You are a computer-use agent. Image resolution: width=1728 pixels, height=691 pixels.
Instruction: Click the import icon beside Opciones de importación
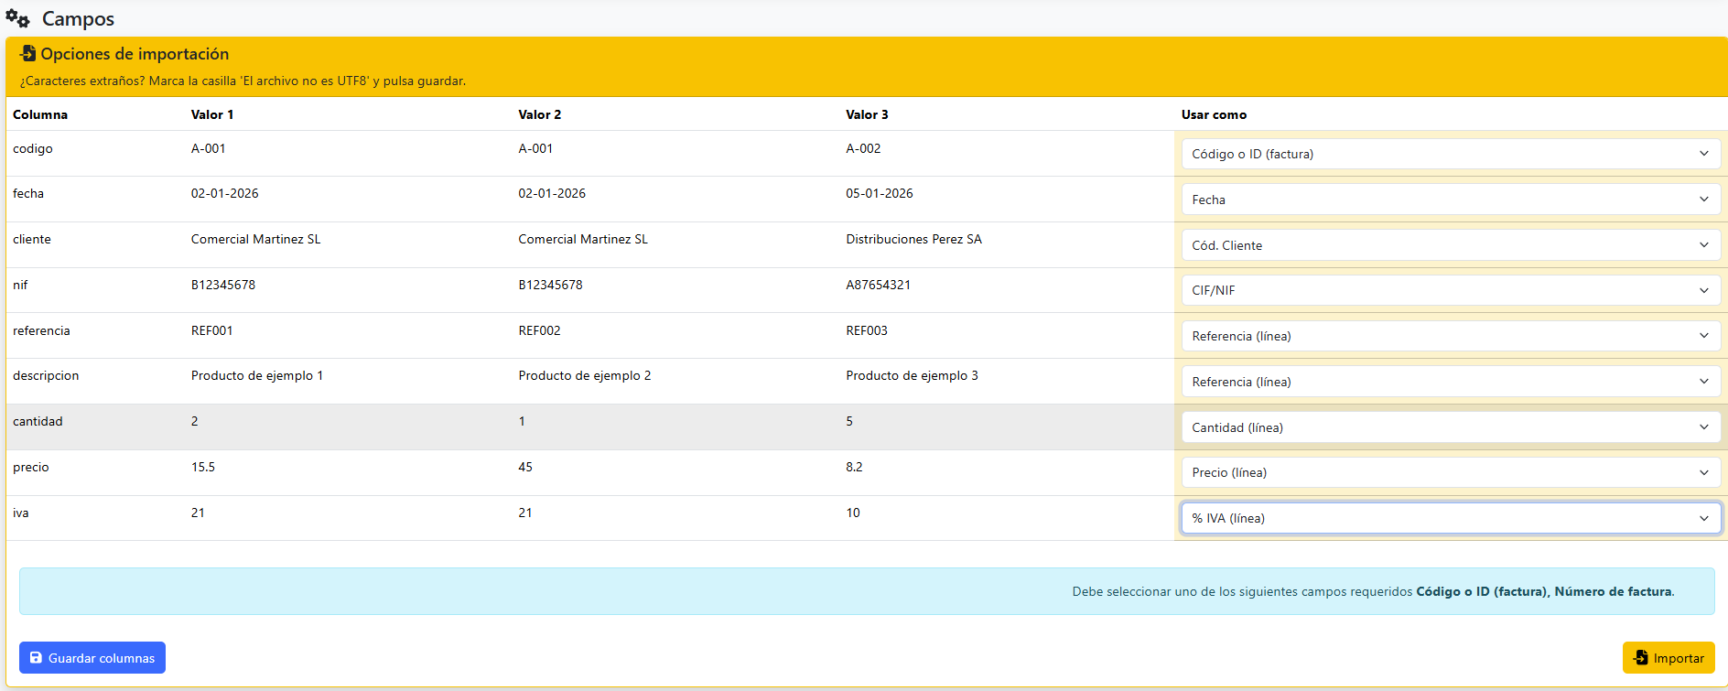click(28, 53)
